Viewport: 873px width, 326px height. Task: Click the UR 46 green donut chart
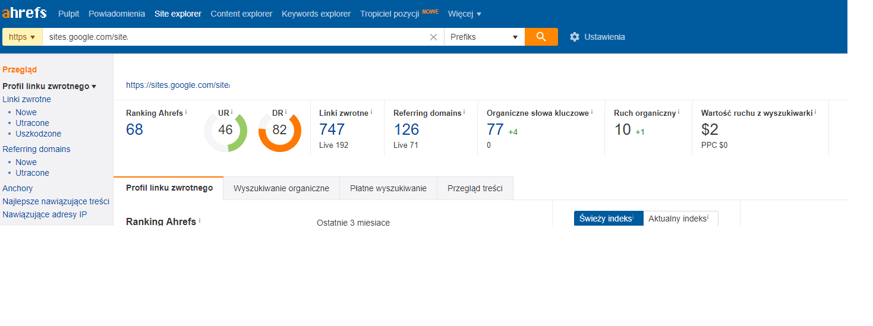click(x=225, y=130)
